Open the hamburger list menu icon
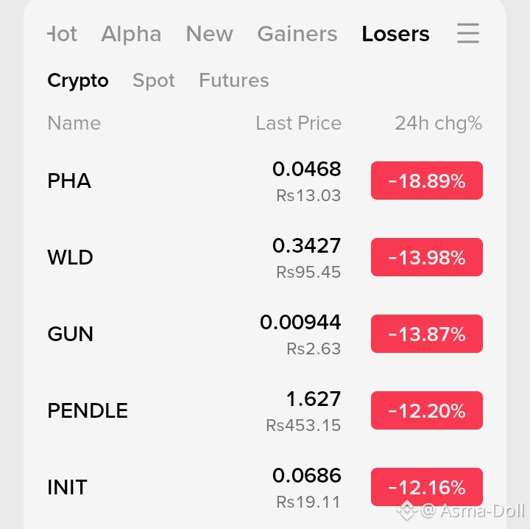The image size is (530, 529). click(x=468, y=33)
